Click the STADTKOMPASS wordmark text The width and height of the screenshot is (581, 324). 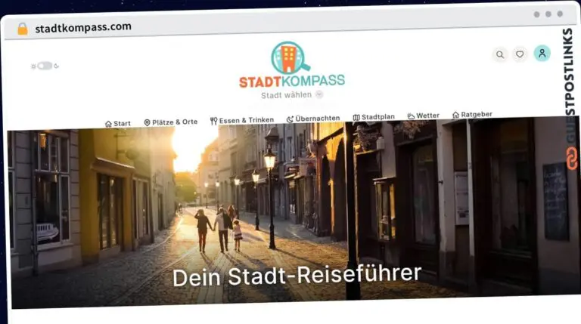click(292, 81)
